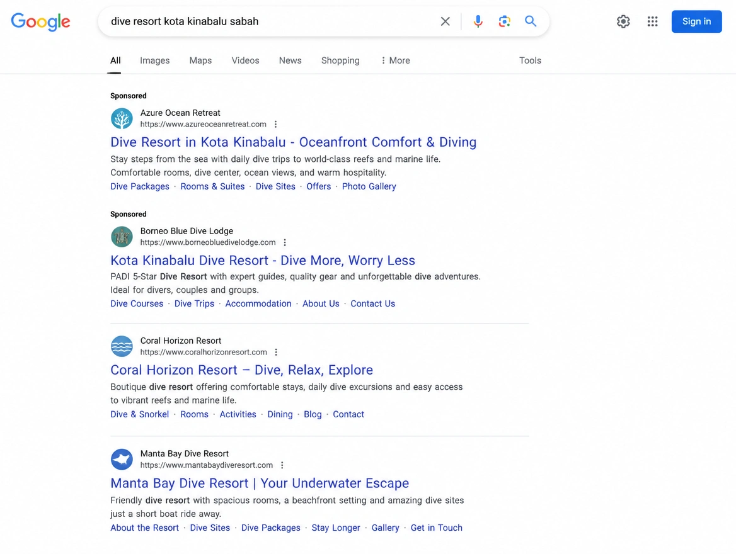
Task: Open the mantabaydiveresort.com URL
Action: (x=207, y=465)
